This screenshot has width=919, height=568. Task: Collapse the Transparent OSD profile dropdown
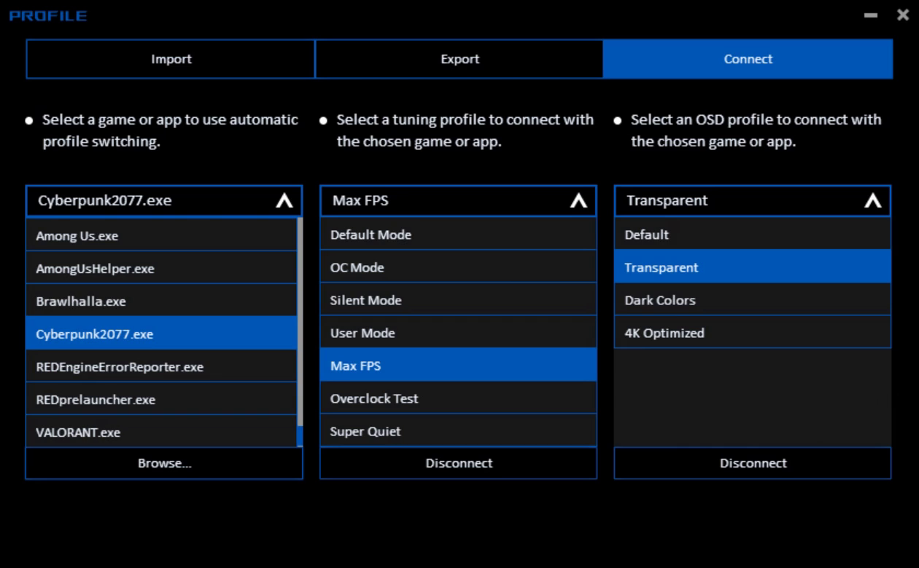[872, 202]
